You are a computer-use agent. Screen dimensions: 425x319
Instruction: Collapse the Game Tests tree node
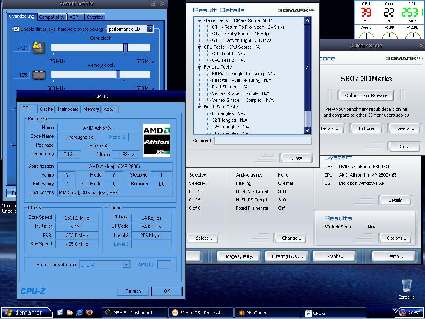pos(200,21)
